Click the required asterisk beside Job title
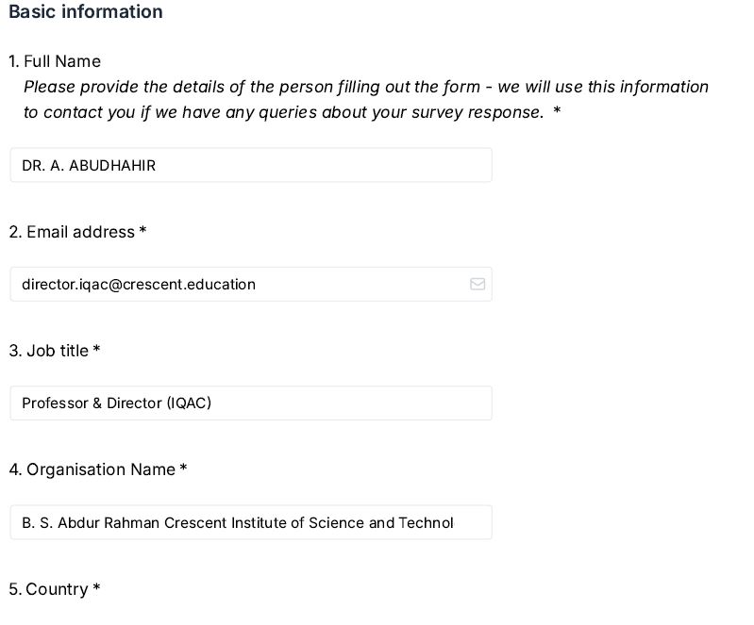The width and height of the screenshot is (754, 625). [96, 351]
